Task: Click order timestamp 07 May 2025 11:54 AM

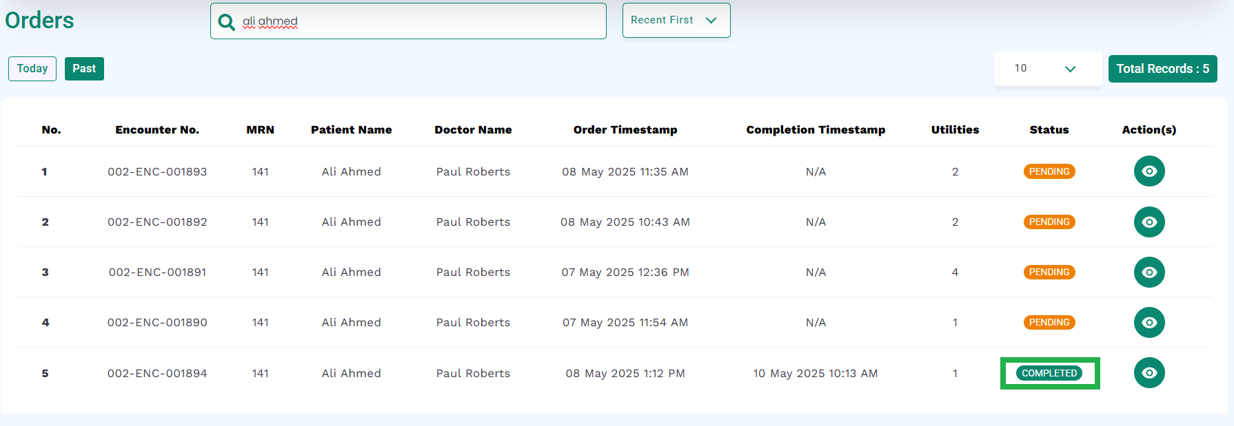Action: pyautogui.click(x=625, y=322)
